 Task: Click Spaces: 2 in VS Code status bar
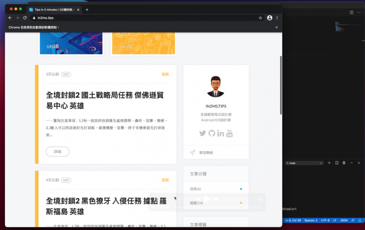tap(311, 220)
